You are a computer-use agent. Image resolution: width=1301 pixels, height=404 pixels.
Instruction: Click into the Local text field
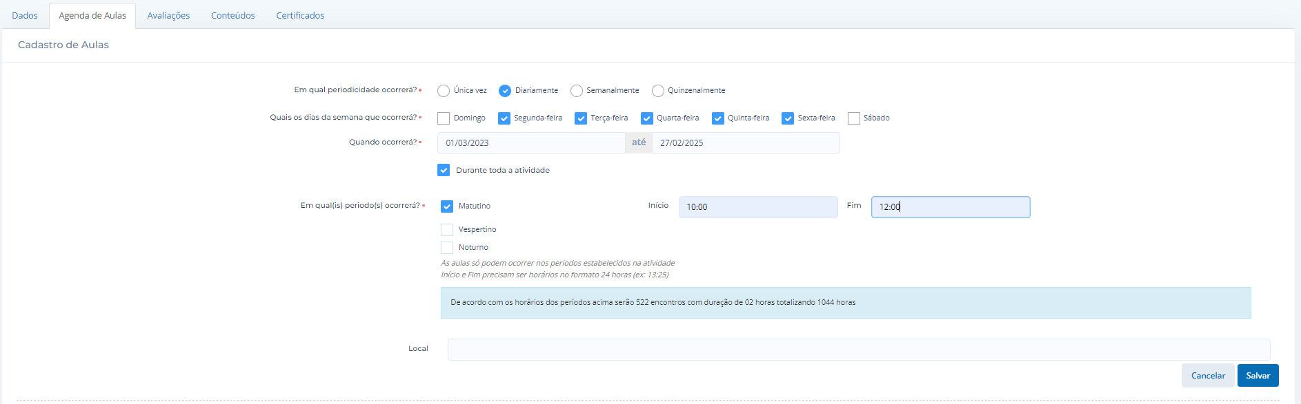coord(858,350)
